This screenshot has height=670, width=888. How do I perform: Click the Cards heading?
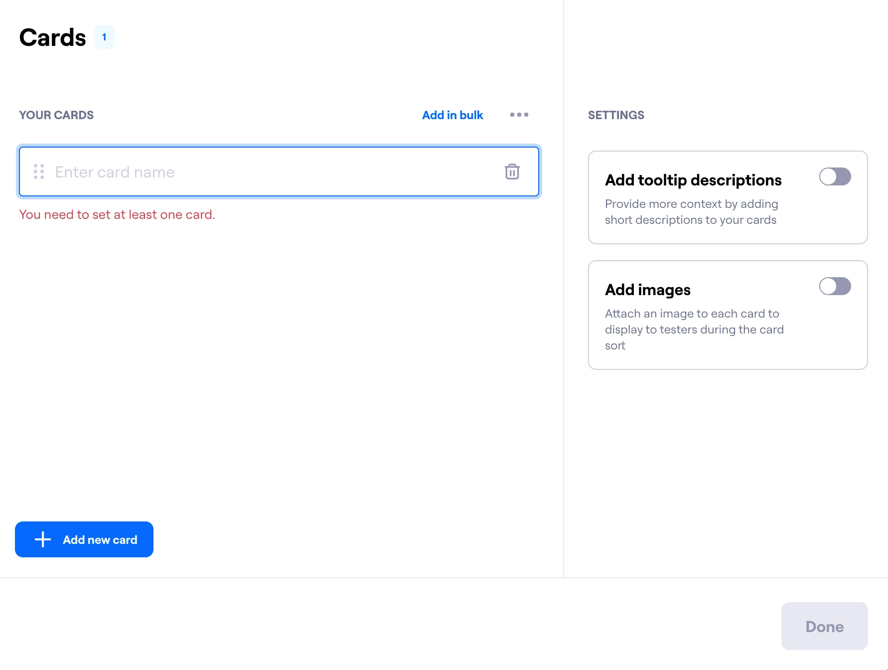tap(52, 37)
